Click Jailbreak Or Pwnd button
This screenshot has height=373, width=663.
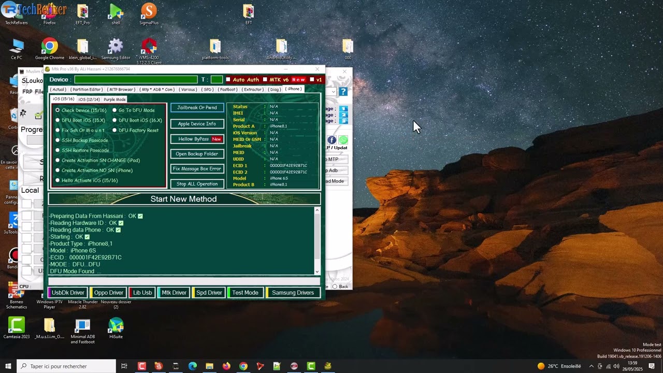pyautogui.click(x=197, y=108)
